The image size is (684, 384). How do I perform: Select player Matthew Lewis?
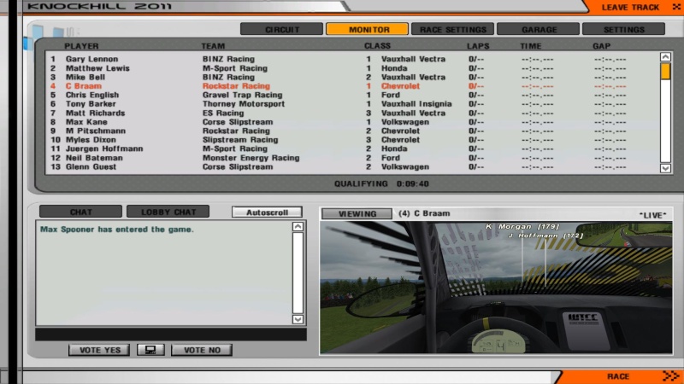pyautogui.click(x=97, y=68)
